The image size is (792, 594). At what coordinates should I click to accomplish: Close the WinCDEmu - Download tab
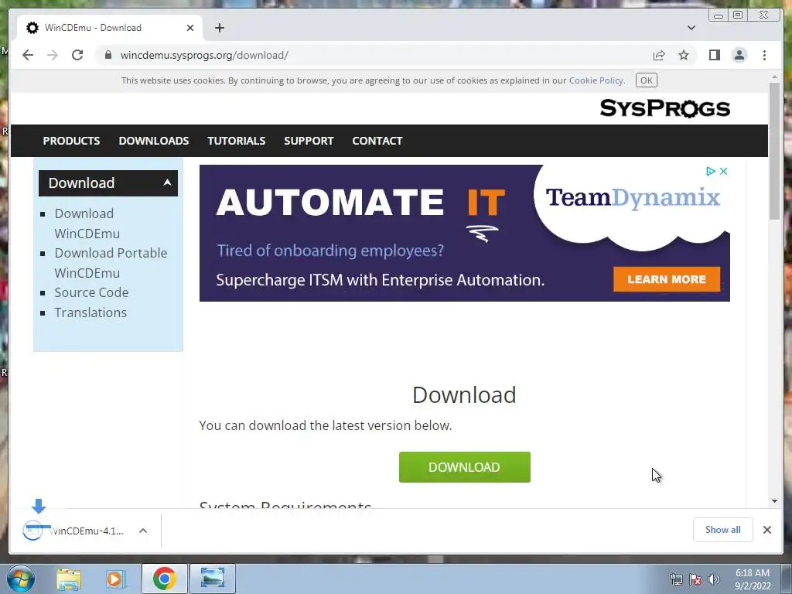point(190,28)
